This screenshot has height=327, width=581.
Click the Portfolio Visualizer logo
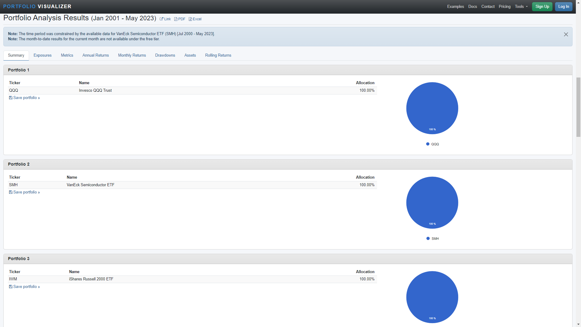point(37,6)
